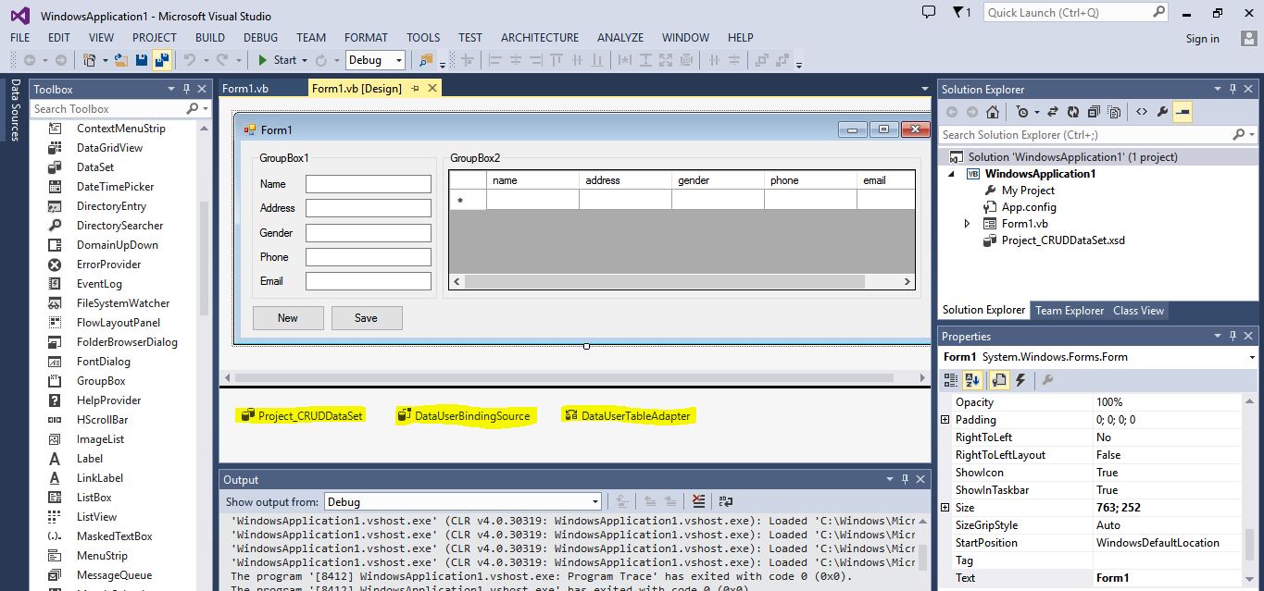Switch to Events view via lightning bolt icon
Screen dimensions: 1264x591
[x=1020, y=380]
